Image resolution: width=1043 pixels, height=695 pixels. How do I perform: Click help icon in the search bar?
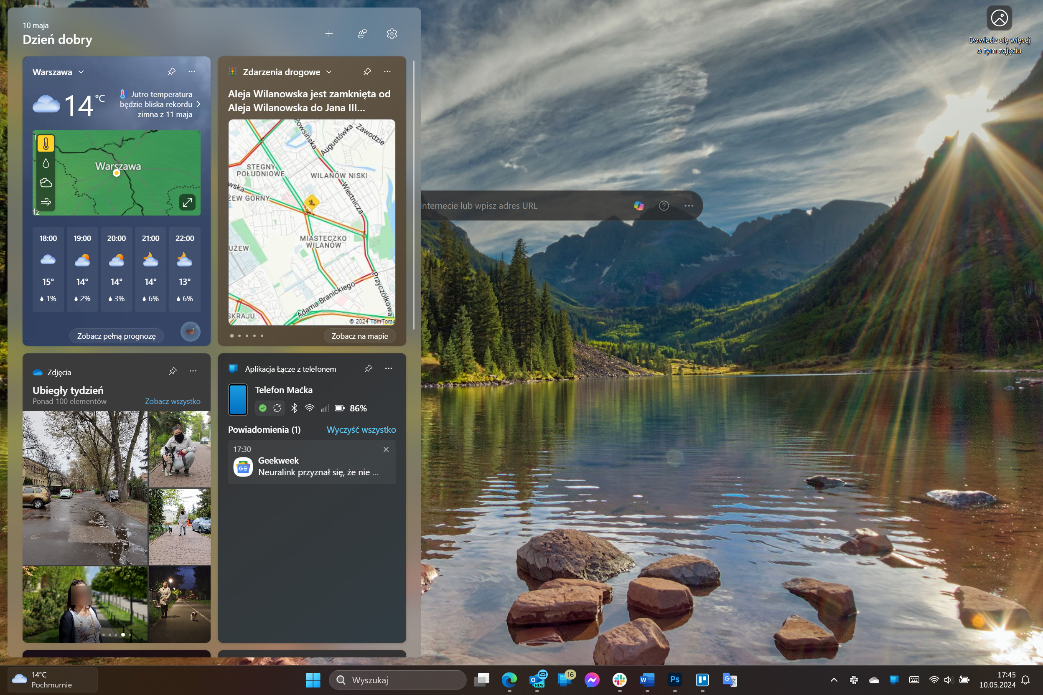(x=664, y=205)
